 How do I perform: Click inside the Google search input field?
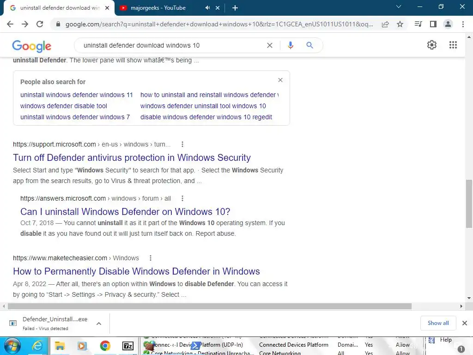coord(172,45)
